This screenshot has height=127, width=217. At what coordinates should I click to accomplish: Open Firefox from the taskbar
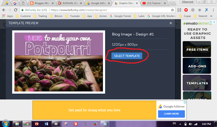pos(95,124)
